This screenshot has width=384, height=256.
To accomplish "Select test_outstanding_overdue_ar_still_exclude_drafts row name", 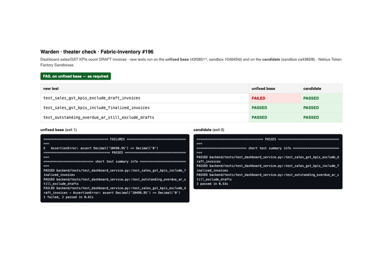I will (99, 117).
